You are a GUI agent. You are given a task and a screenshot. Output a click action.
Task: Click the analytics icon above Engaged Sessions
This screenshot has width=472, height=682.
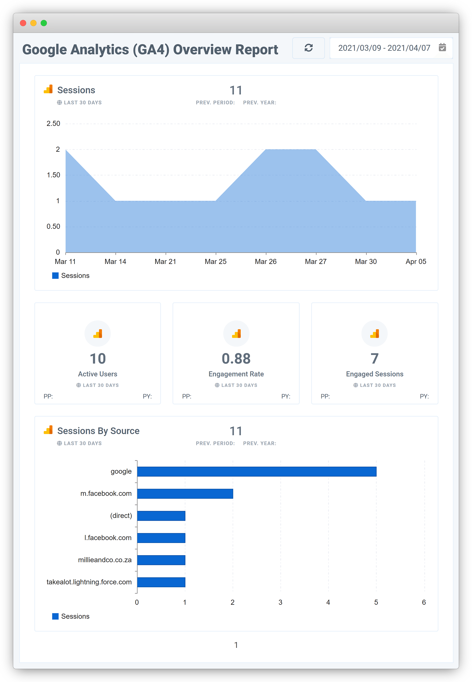[x=374, y=333]
